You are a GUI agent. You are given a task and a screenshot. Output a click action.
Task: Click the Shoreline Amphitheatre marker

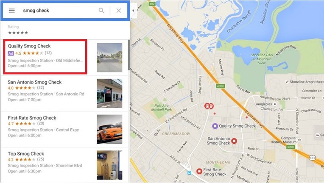[287, 82]
